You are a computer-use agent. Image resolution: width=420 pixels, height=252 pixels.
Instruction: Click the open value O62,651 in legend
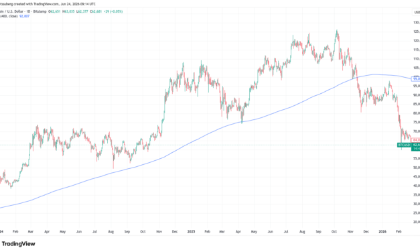tap(54, 11)
